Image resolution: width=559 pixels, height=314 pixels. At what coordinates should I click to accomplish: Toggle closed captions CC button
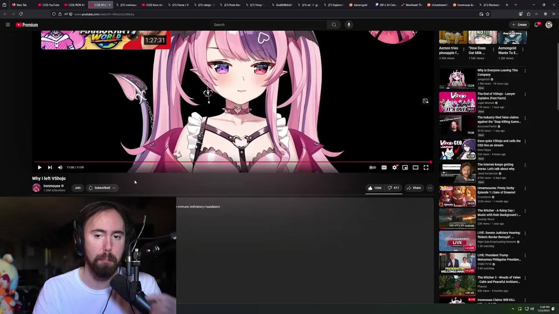tap(384, 167)
